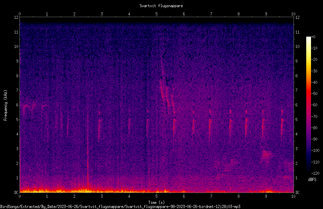
Task: Click the '6' tick on the bottom time axis
Action: tap(184, 196)
